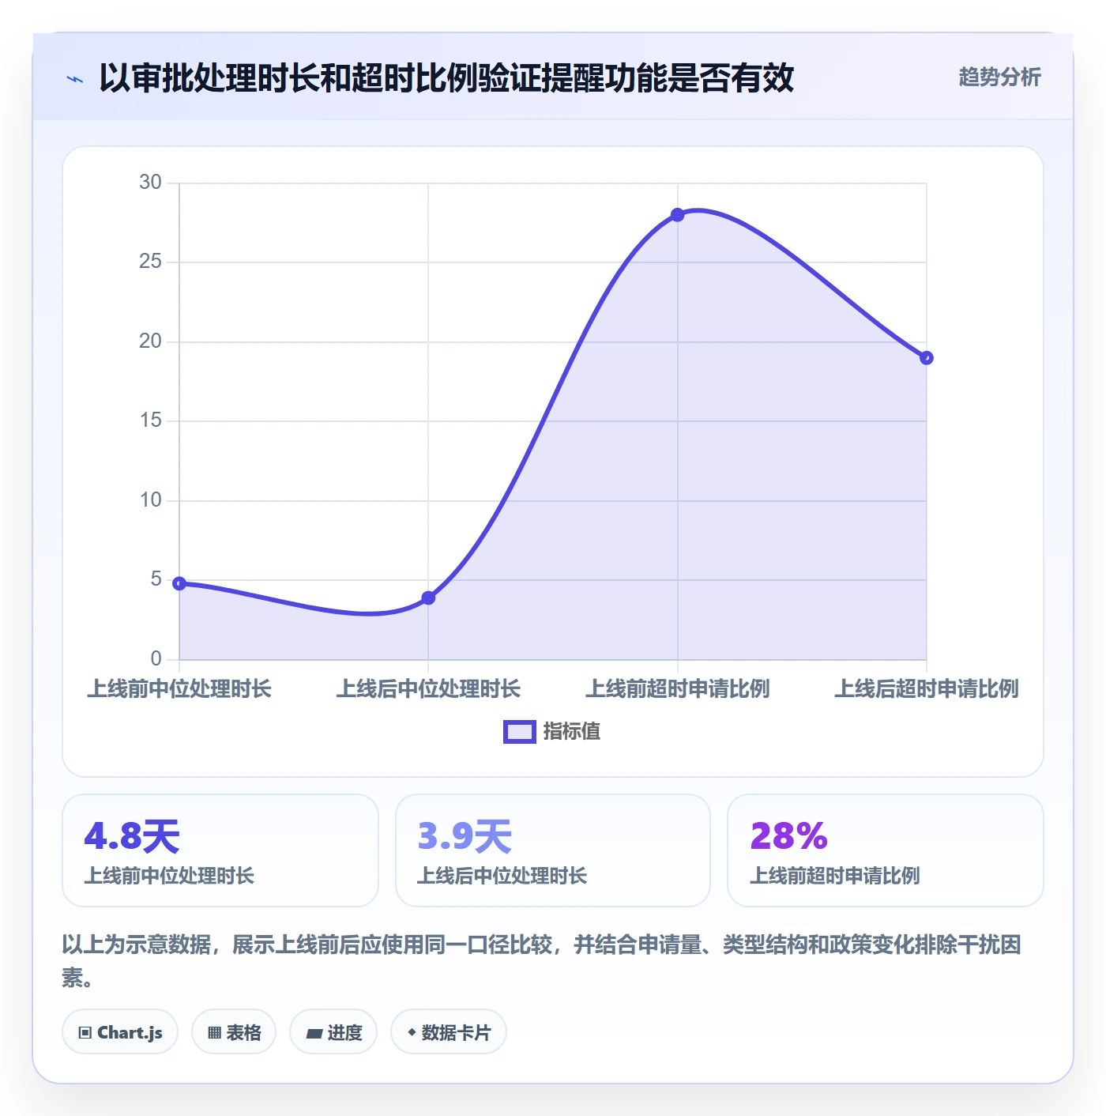
Task: Click the diamond icon in 数据卡片 chip
Action: coord(412,1032)
